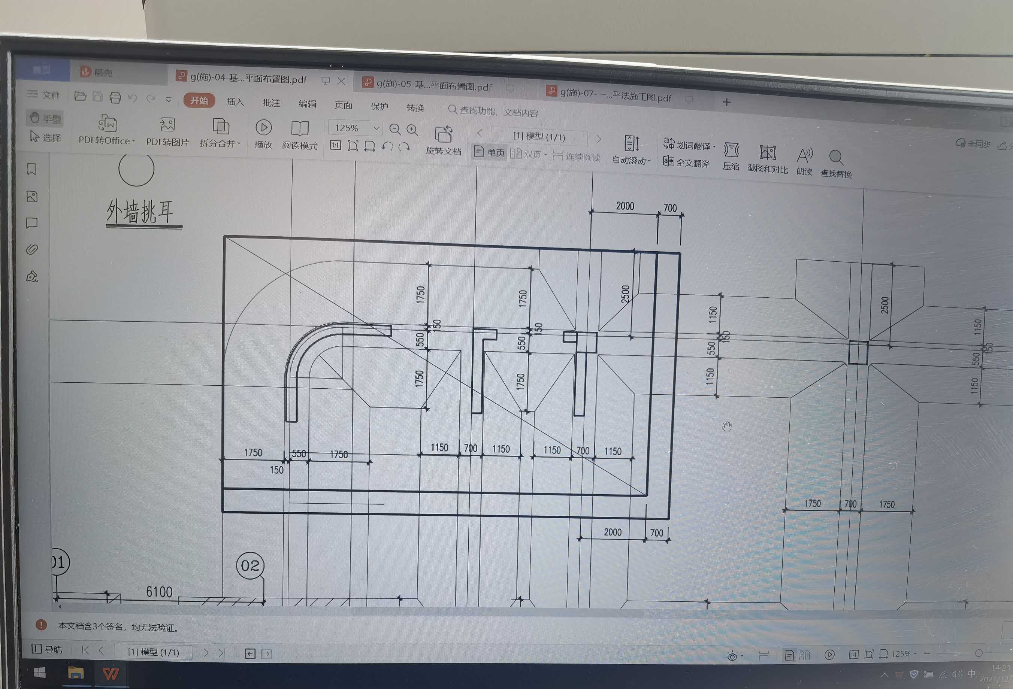This screenshot has height=689, width=1013.
Task: Go to next page arrow in ribbon
Action: pos(599,139)
